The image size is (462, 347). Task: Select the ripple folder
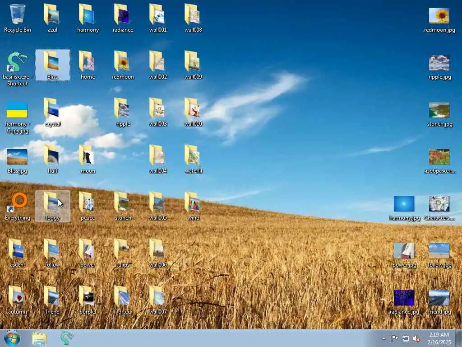pyautogui.click(x=123, y=112)
